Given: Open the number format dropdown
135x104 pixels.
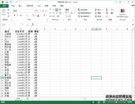Looking at the screenshot, I should click(75, 10).
